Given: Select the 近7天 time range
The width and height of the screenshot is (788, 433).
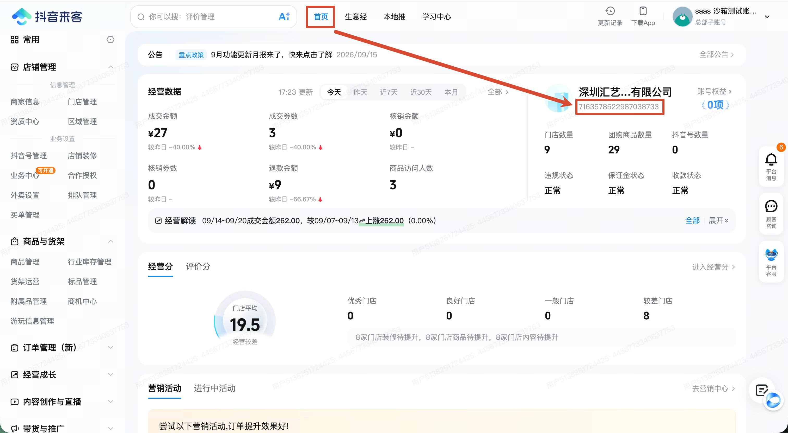Looking at the screenshot, I should click(389, 92).
